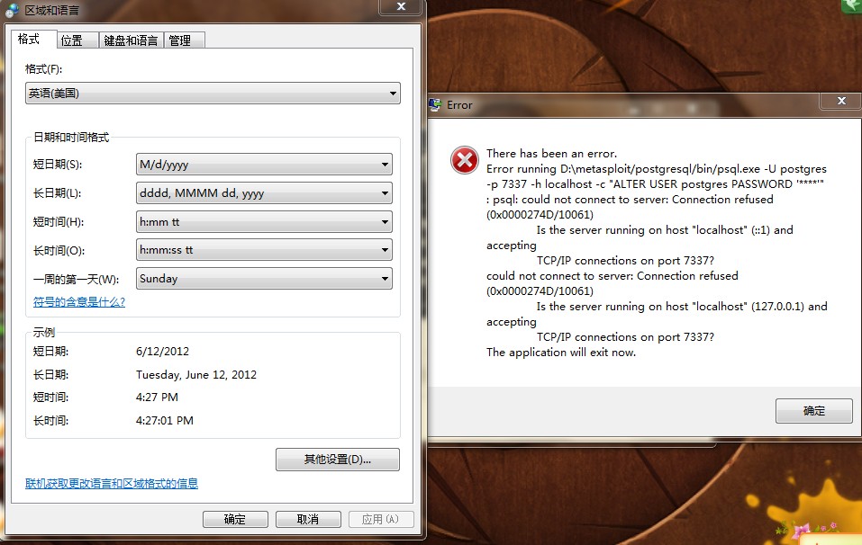
Task: Close the Error dialog window
Action: point(841,101)
